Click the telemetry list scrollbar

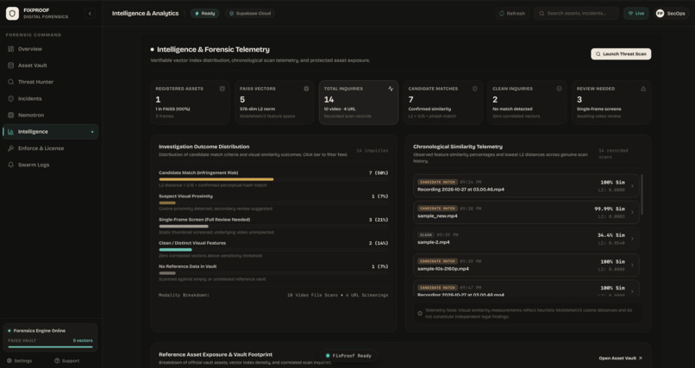pyautogui.click(x=642, y=195)
